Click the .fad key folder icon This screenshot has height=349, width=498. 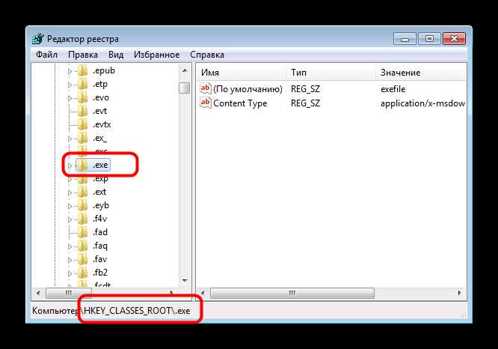click(x=82, y=232)
